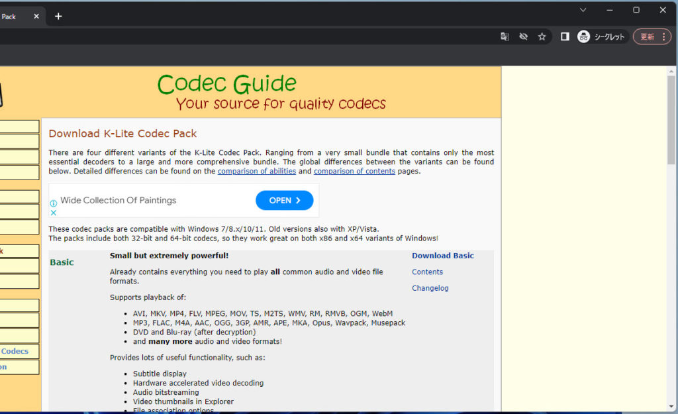
Task: Open the Chrome three-dot menu
Action: pos(664,36)
